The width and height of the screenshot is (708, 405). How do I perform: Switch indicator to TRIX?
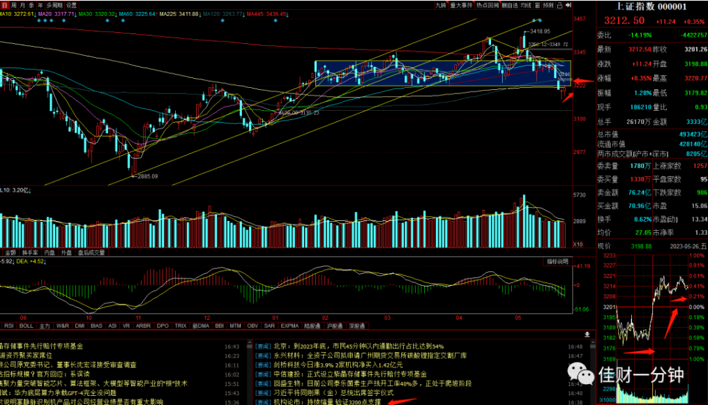(181, 326)
